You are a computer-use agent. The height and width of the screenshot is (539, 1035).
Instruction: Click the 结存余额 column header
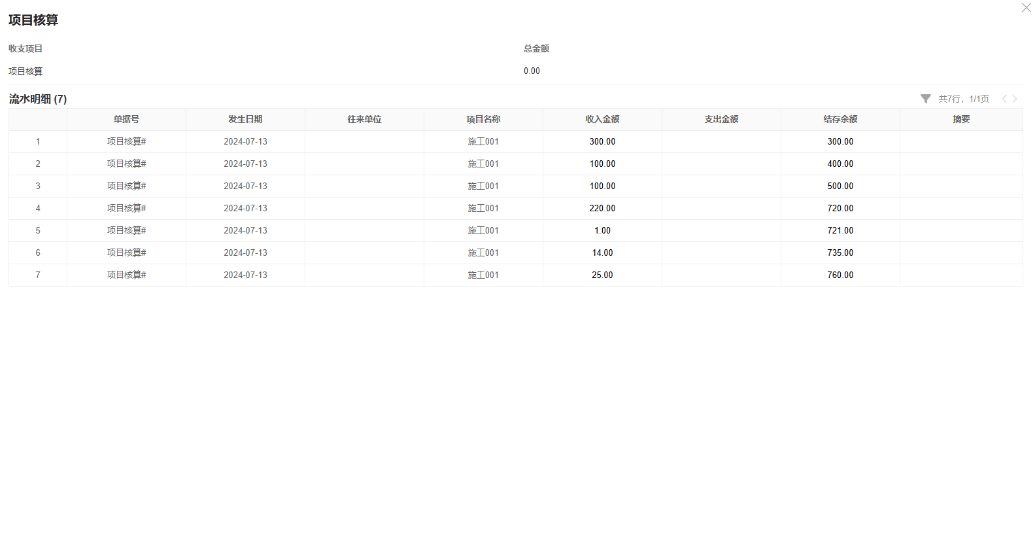click(840, 119)
